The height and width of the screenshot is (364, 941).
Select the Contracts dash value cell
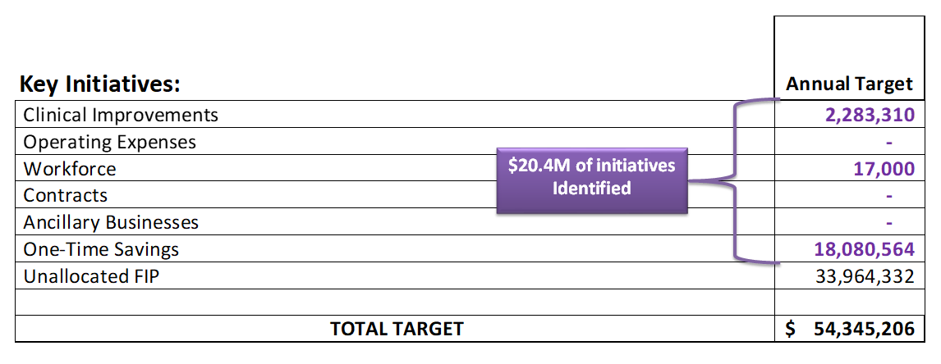pyautogui.click(x=849, y=195)
